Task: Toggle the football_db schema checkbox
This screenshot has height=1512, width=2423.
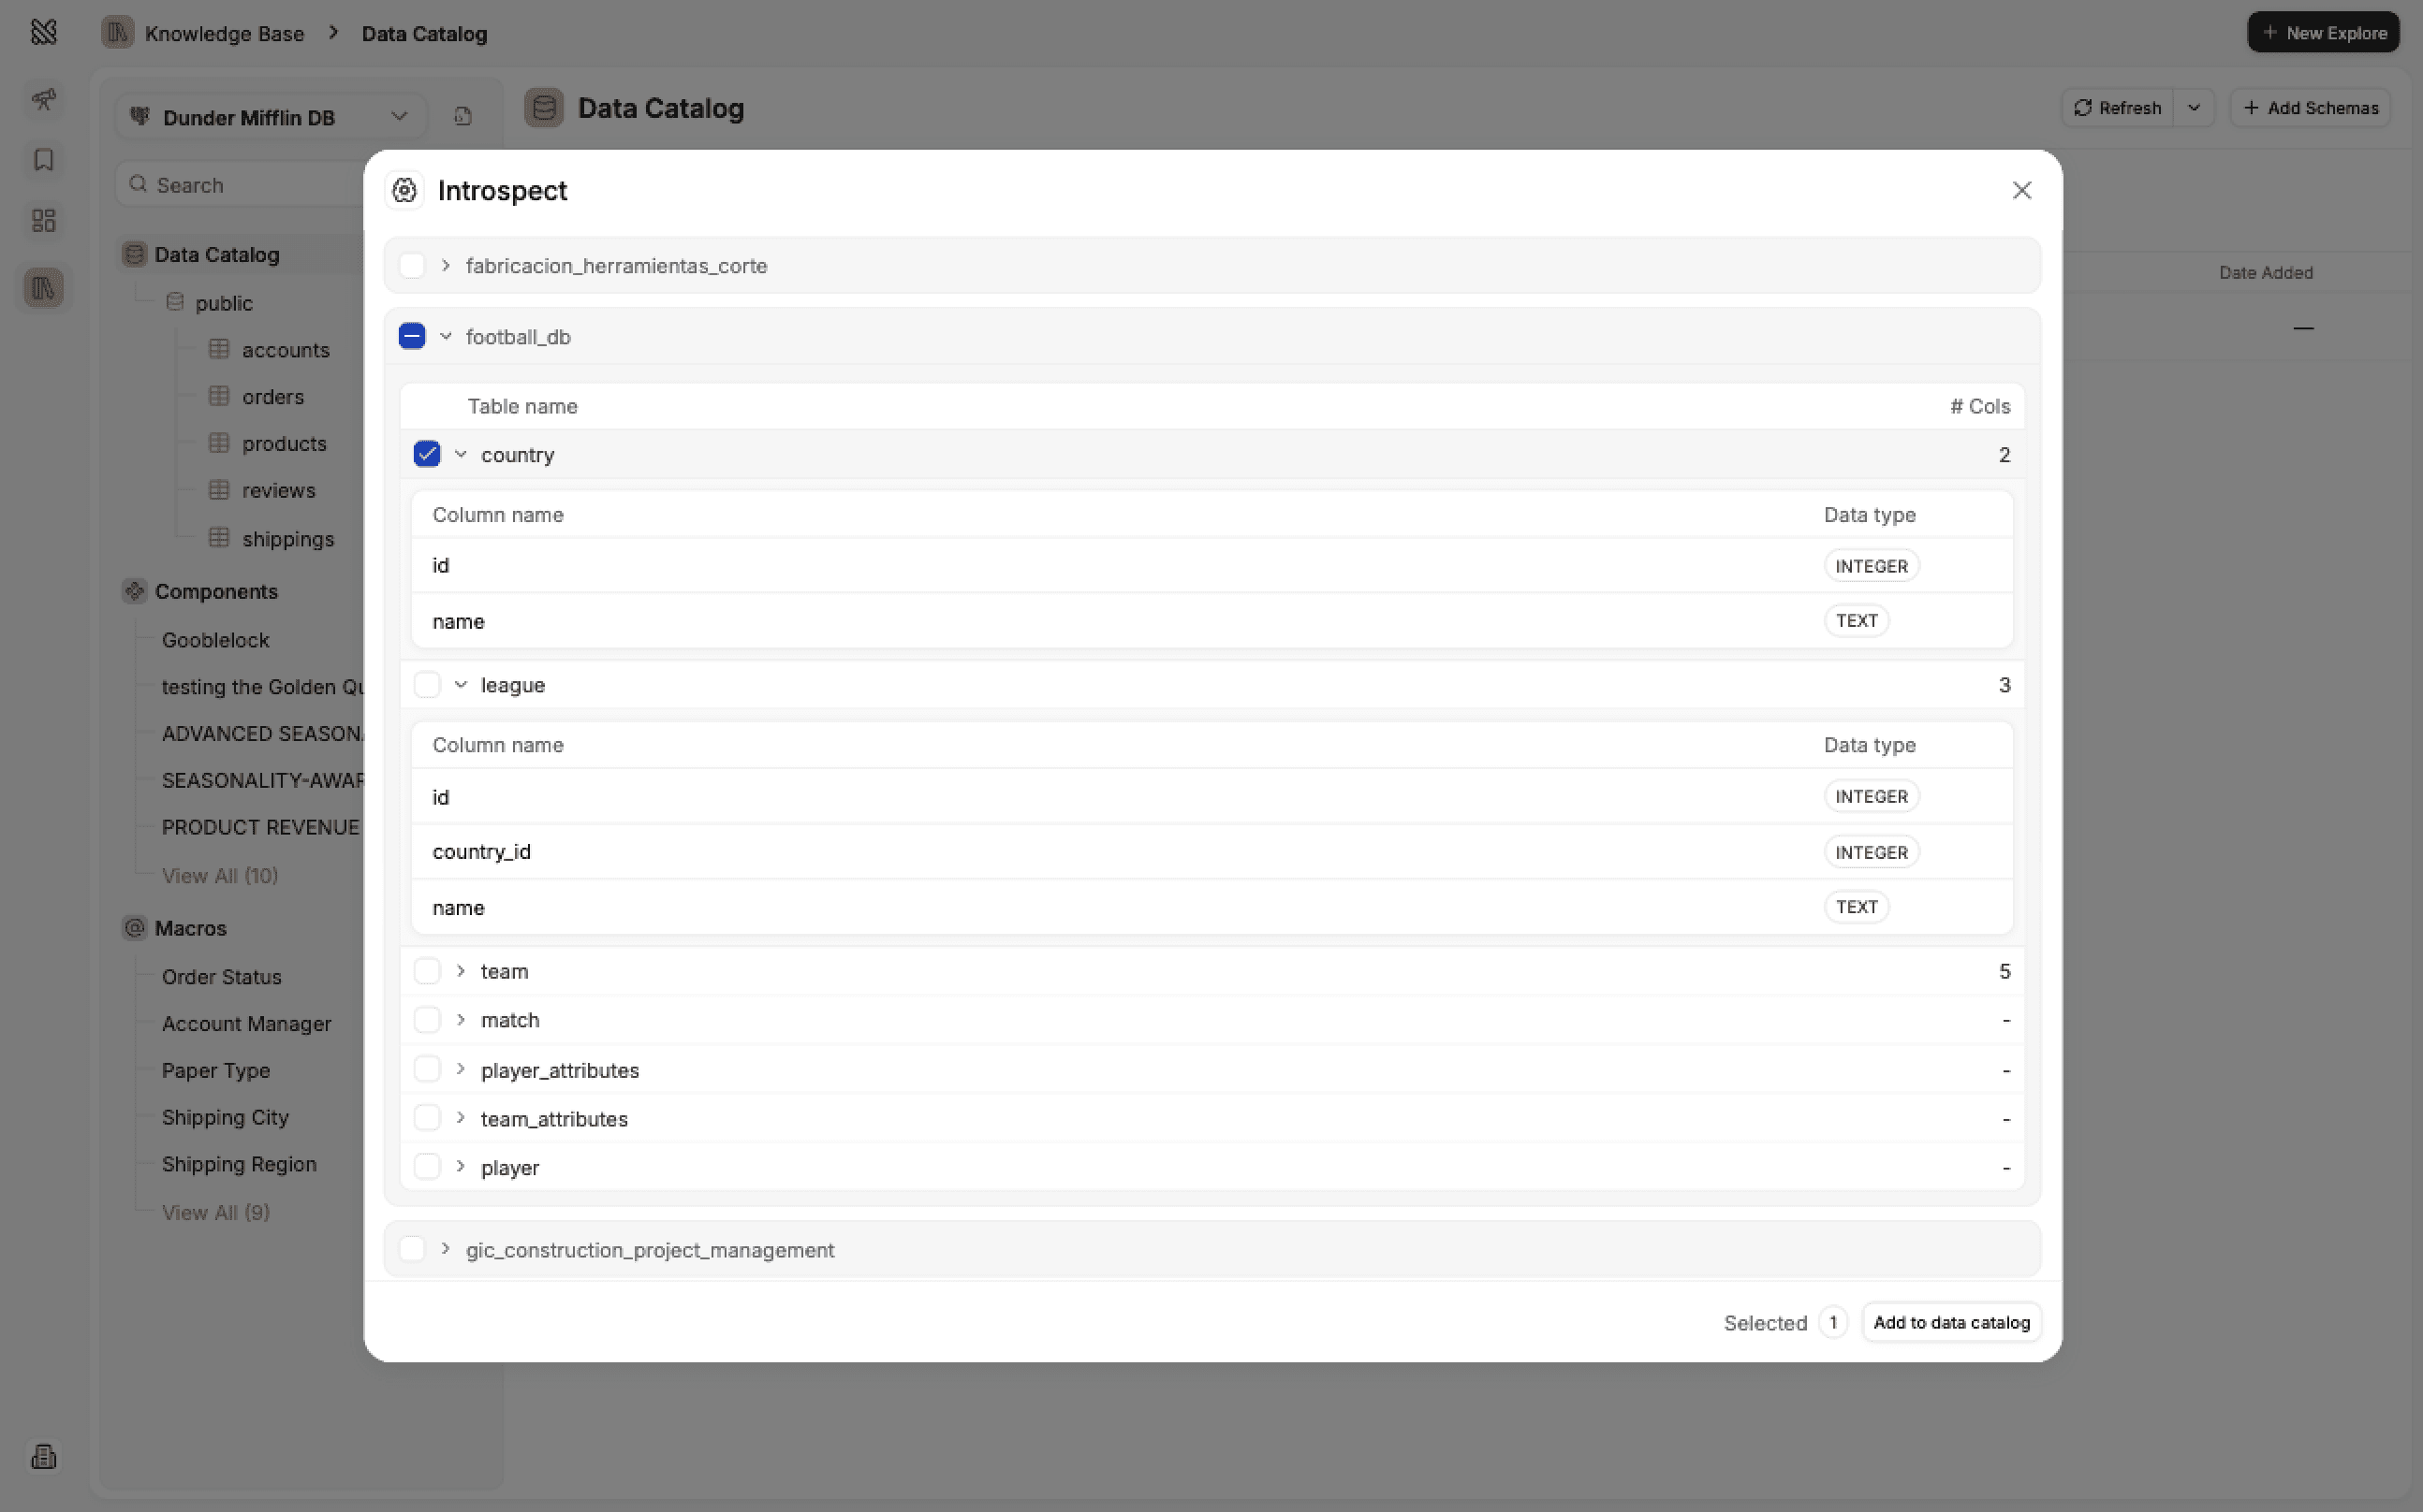Action: coord(411,336)
